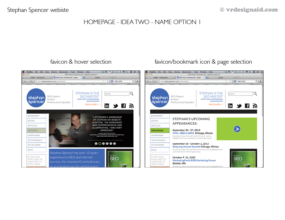
Task: Open IN THE NEWS in right sidebar
Action: coord(160,145)
